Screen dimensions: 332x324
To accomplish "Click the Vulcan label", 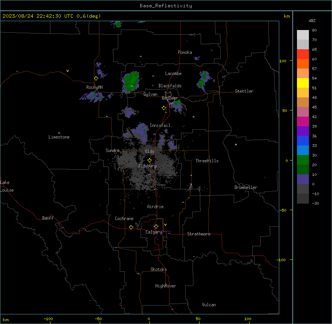I will click(x=209, y=305).
